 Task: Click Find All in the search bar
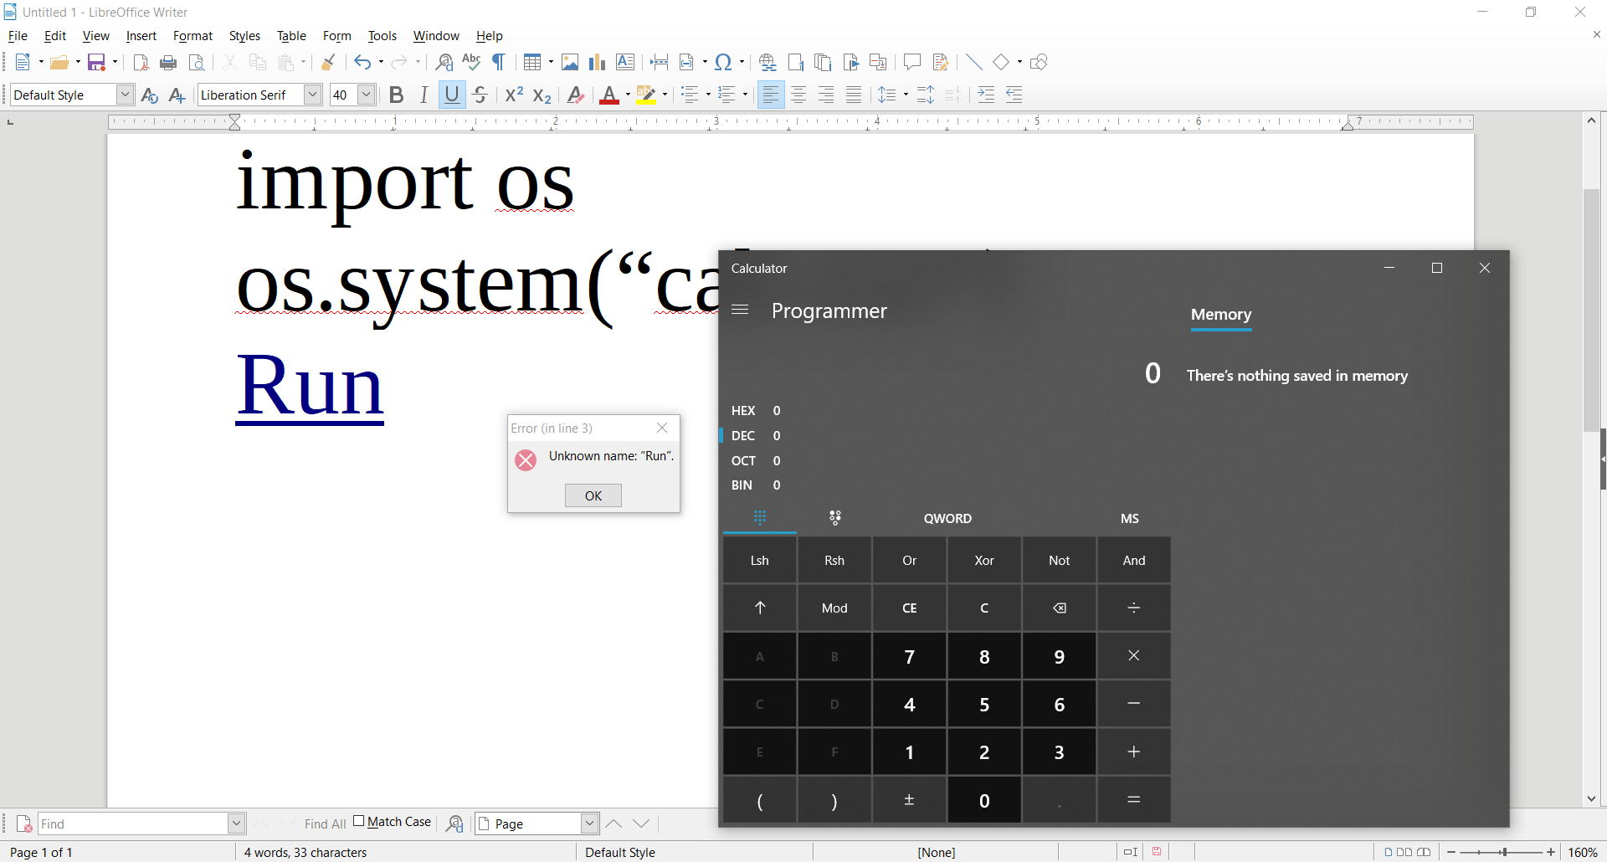[x=325, y=823]
